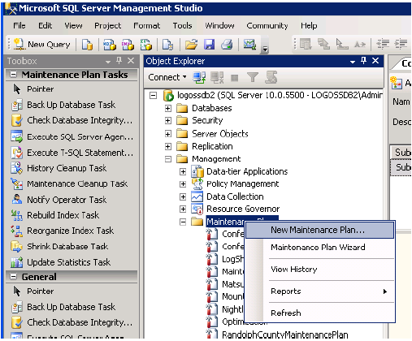
Task: Open the Tools menu
Action: pyautogui.click(x=182, y=26)
